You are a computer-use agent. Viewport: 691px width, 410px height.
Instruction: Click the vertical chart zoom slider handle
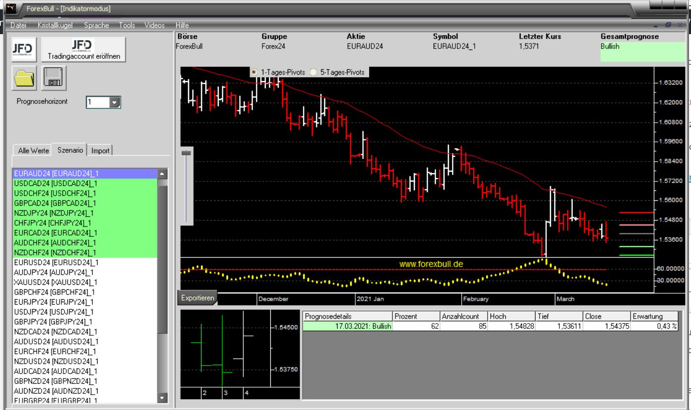[187, 154]
